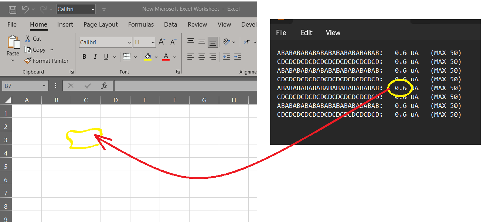Screen dimensions: 504x222
Task: Click the Cut scissors icon
Action: [28, 38]
